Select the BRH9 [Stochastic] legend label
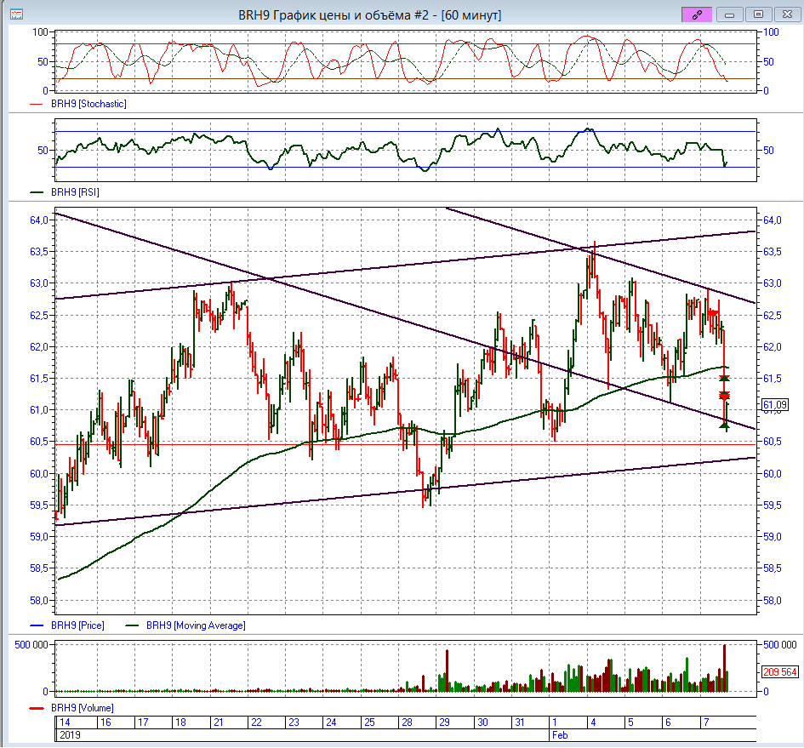This screenshot has width=804, height=748. point(88,103)
